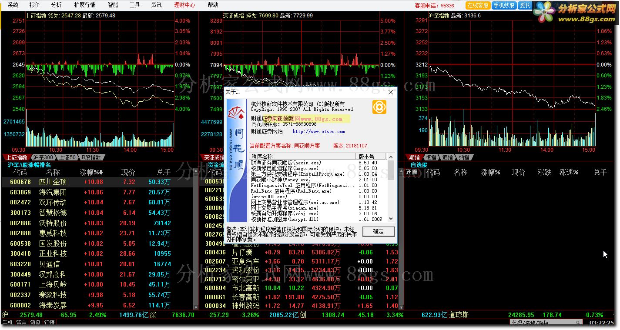This screenshot has height=330, width=620.
Task: Switch to the B股指数 chart tab
Action: pos(91,157)
